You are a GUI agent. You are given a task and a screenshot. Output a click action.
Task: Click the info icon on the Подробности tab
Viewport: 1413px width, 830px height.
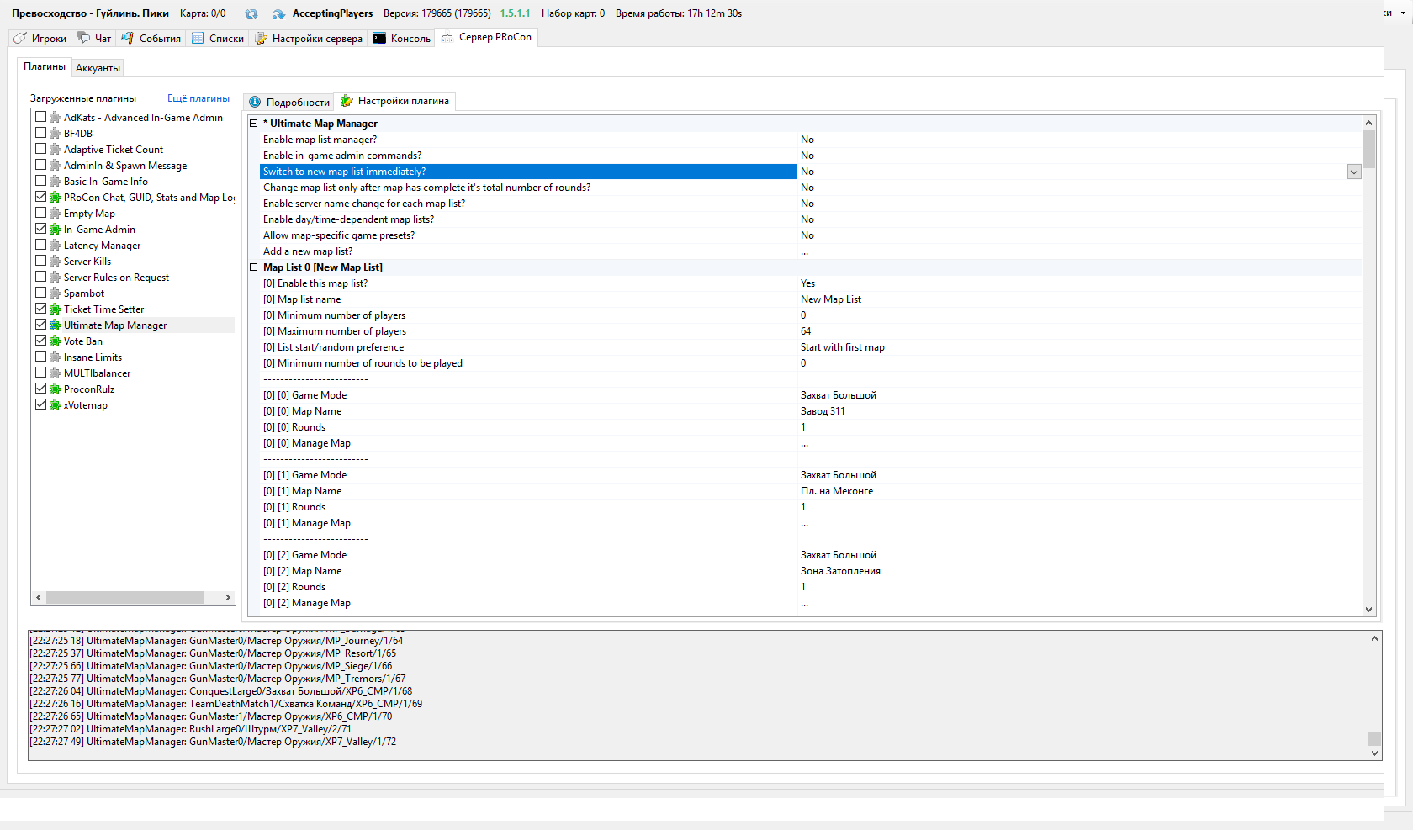pyautogui.click(x=255, y=102)
